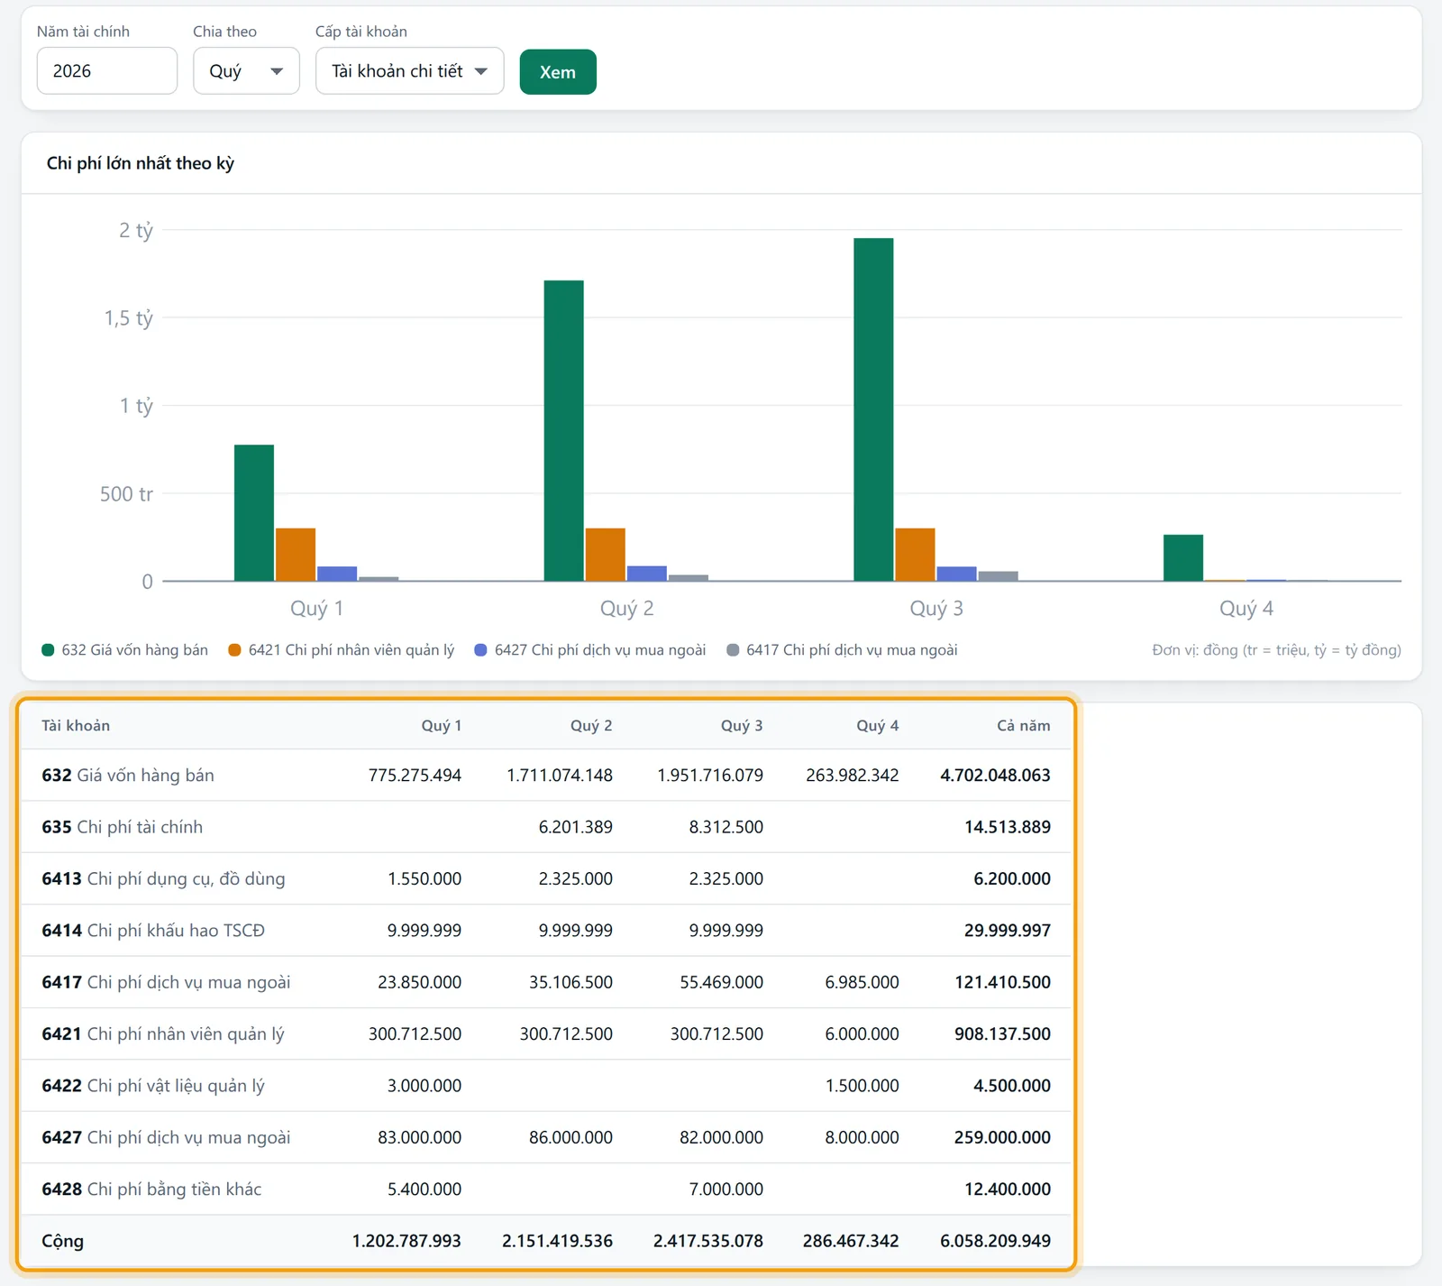Open the Chia theo Quý dropdown
The image size is (1442, 1286).
pos(246,71)
